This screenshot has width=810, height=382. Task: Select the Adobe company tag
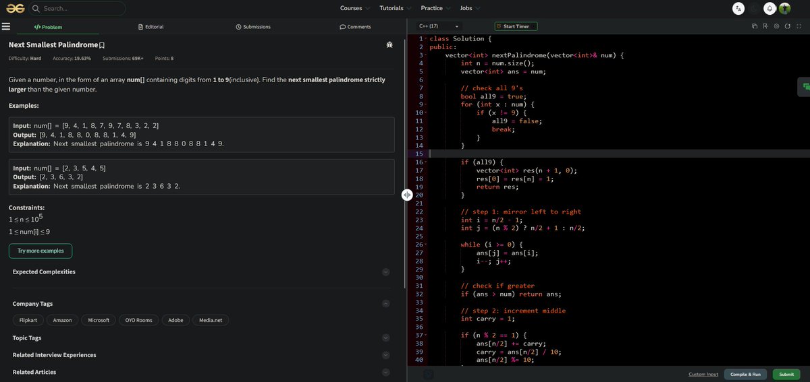click(175, 320)
